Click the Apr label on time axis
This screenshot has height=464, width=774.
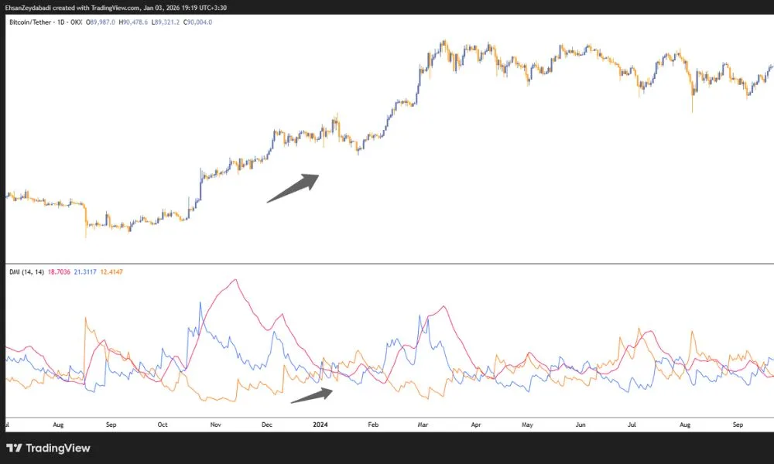[x=475, y=425]
